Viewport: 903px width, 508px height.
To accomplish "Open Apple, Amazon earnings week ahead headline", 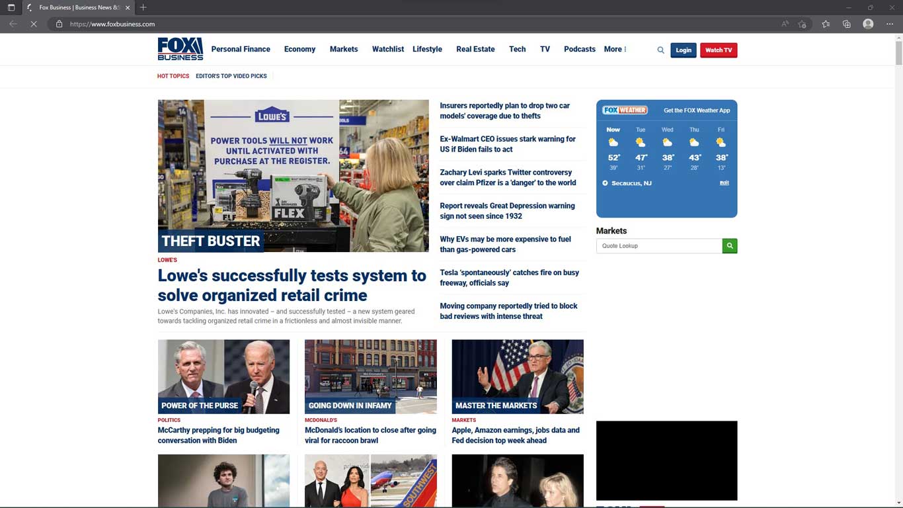I will tap(516, 435).
